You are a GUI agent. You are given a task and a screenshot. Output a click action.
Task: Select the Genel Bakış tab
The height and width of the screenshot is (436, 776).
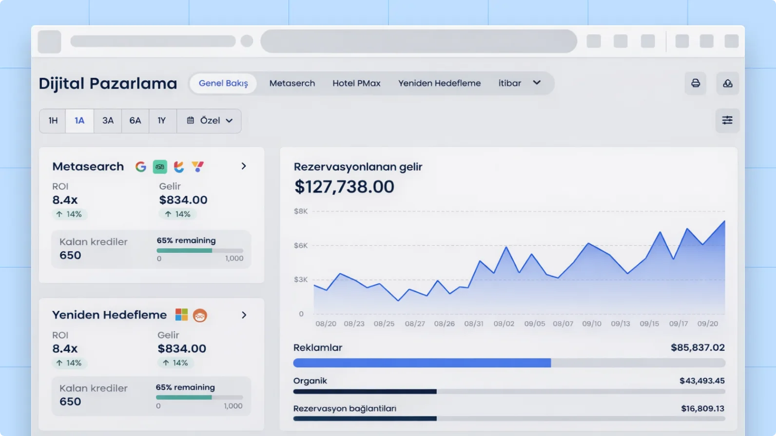[x=223, y=83]
